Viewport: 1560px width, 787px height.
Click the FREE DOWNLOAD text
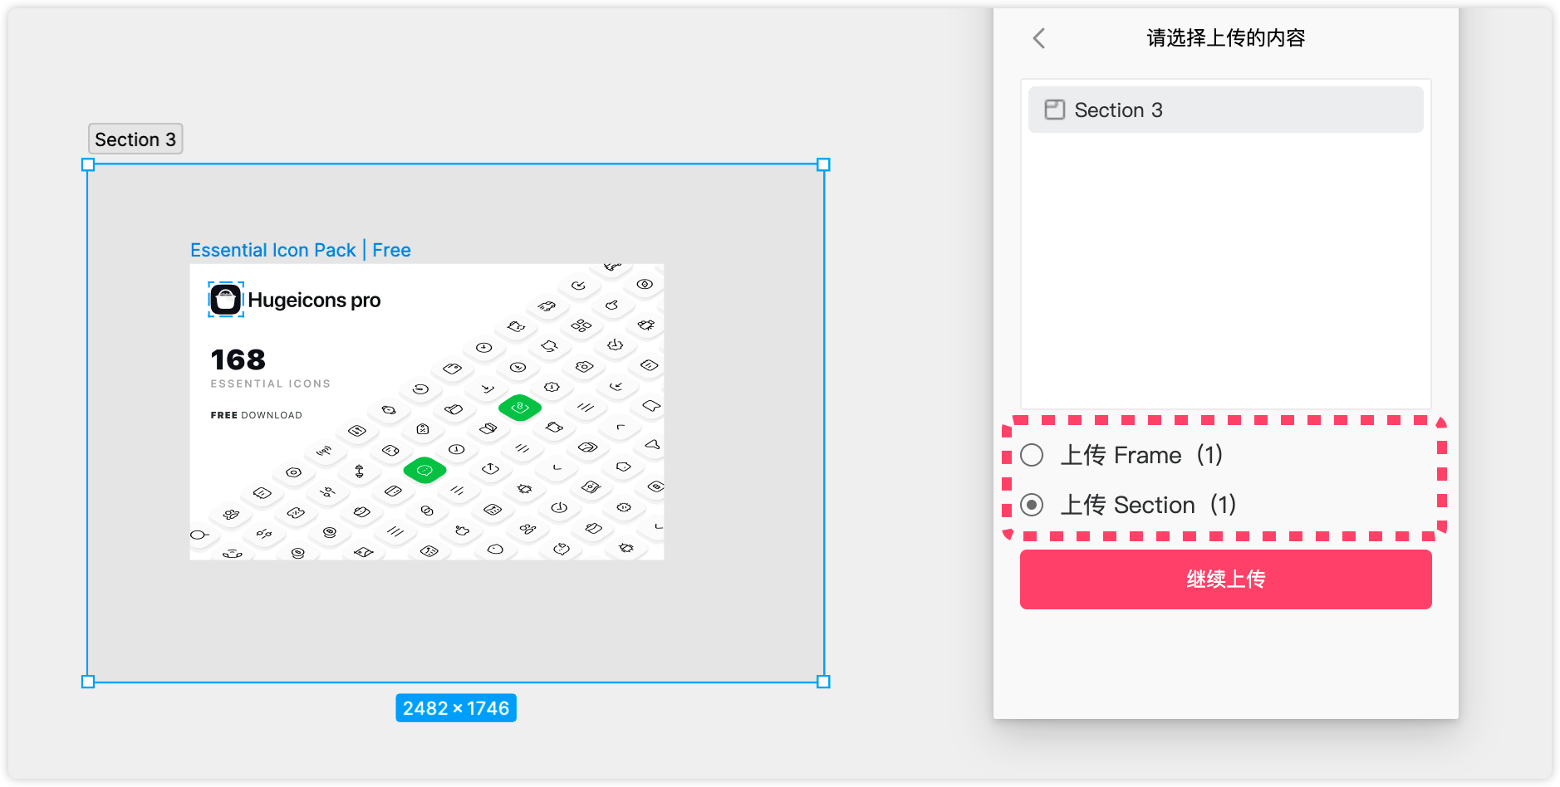(256, 415)
